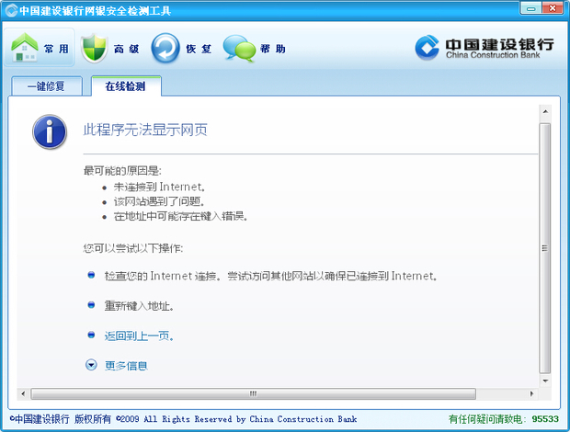Click the vertical scrollbar down arrow
Viewport: 570px width, 432px height.
[x=545, y=381]
